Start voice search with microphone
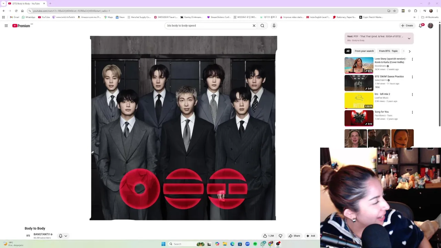 click(274, 25)
